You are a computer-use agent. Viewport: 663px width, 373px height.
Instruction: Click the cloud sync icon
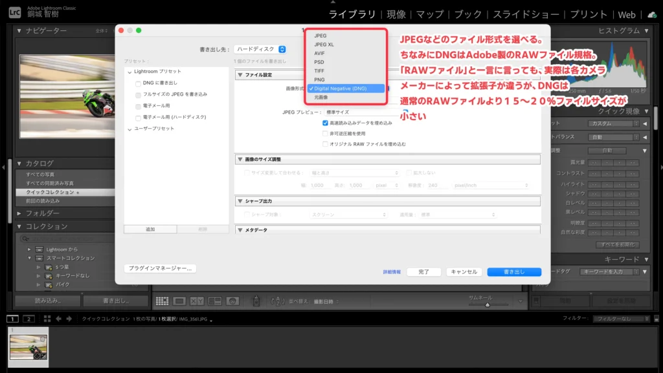click(651, 14)
